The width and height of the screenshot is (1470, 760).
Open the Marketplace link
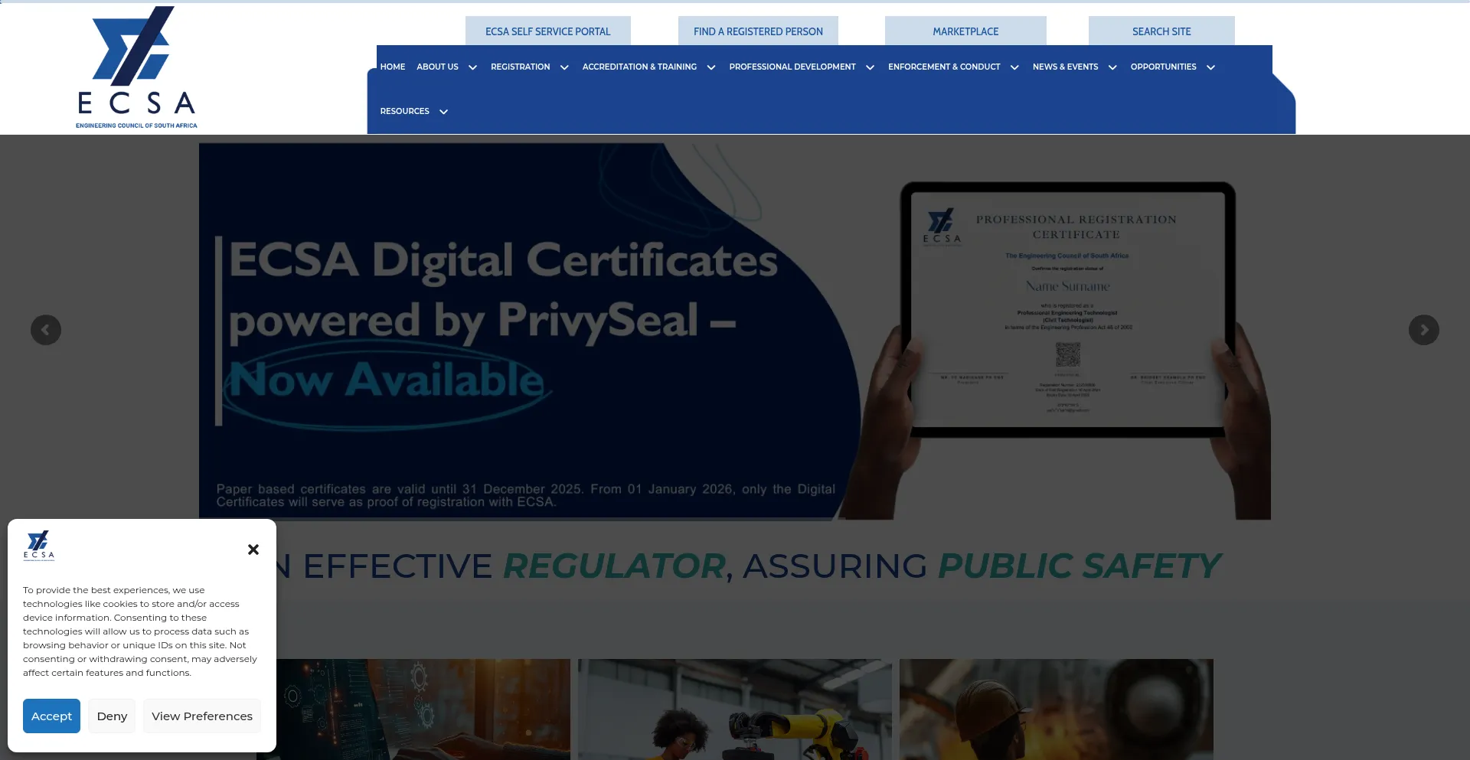click(x=965, y=31)
